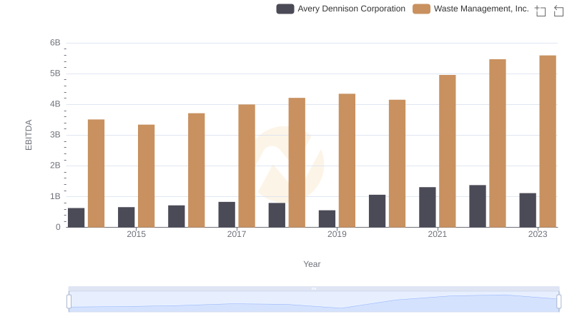Click the 2019 x-axis label

[337, 234]
